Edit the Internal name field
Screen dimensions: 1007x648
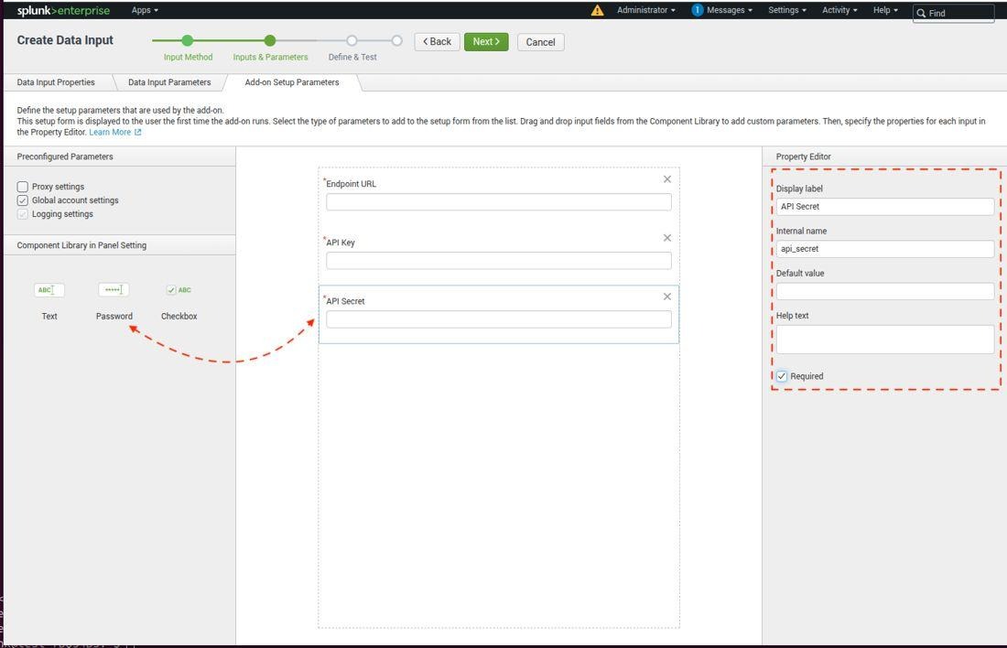click(885, 249)
